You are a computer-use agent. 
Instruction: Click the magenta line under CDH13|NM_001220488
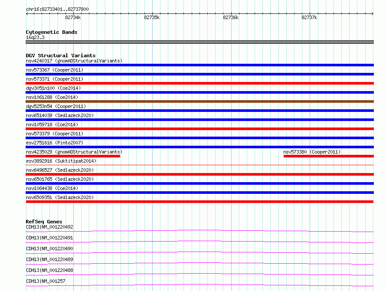point(200,274)
